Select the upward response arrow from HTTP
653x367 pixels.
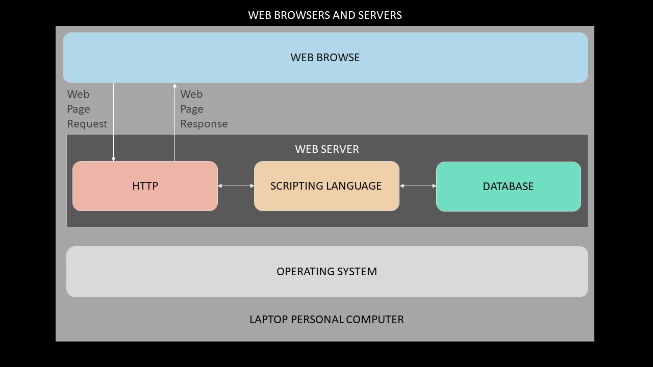pos(174,122)
